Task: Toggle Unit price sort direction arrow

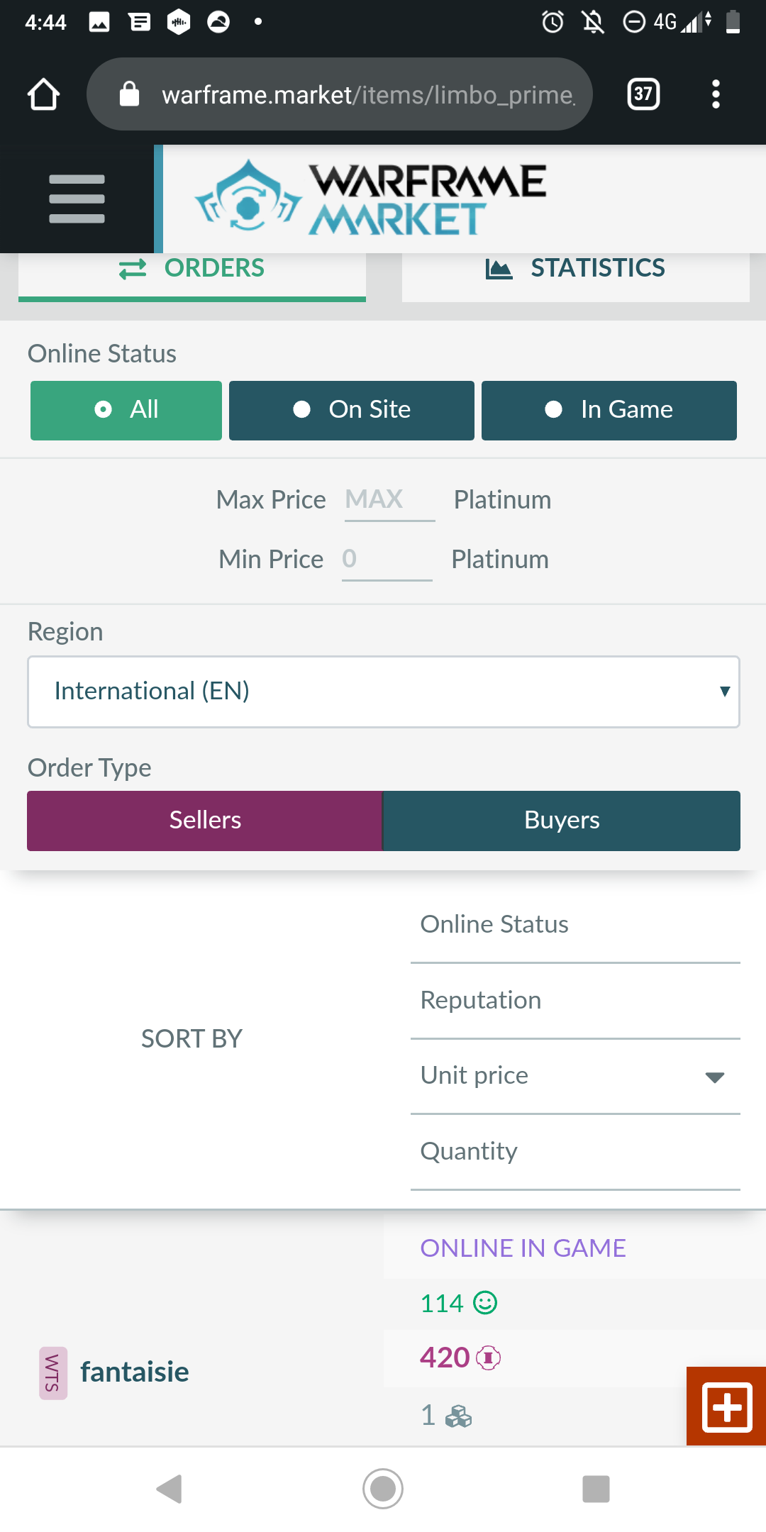Action: click(x=715, y=1077)
